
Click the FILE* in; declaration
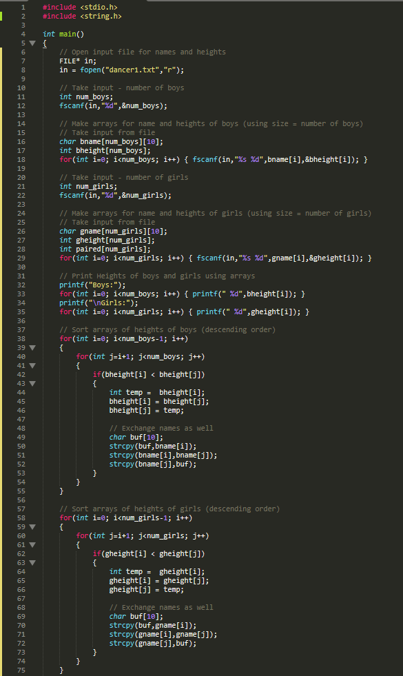coord(78,61)
